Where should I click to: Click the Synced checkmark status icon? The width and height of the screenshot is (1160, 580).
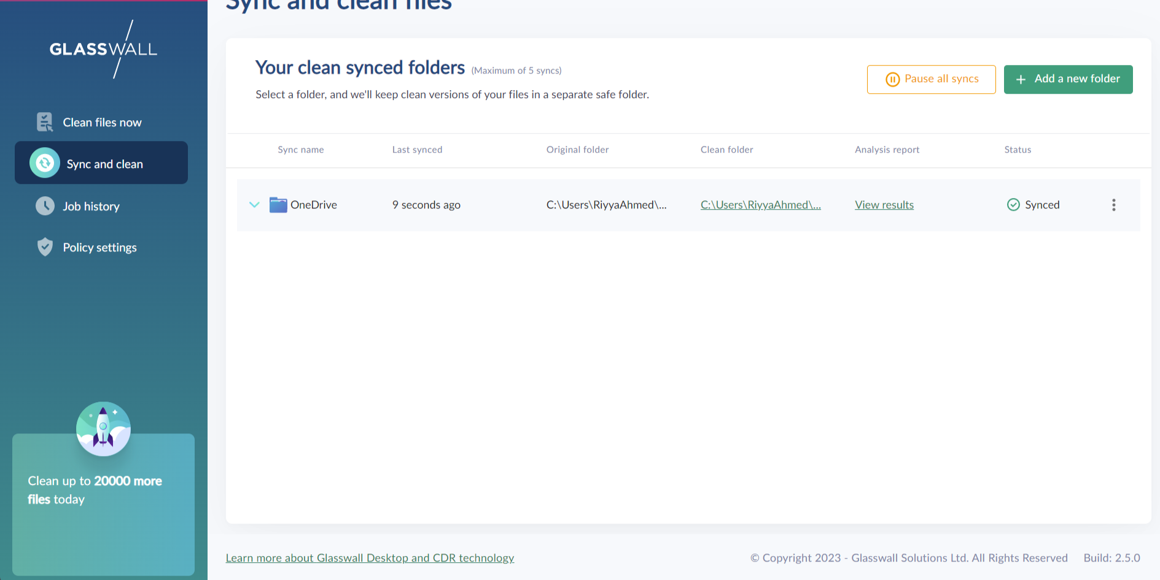point(1013,205)
